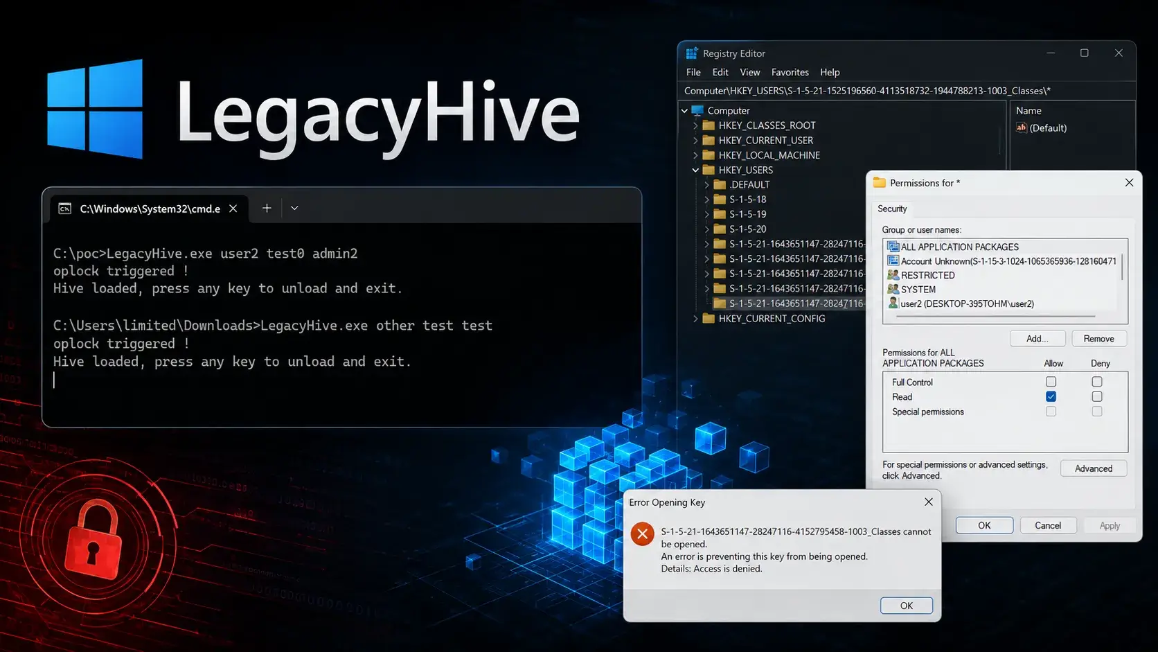1158x652 pixels.
Task: Expand the HKEY_CLASSES_ROOT node
Action: pos(695,125)
